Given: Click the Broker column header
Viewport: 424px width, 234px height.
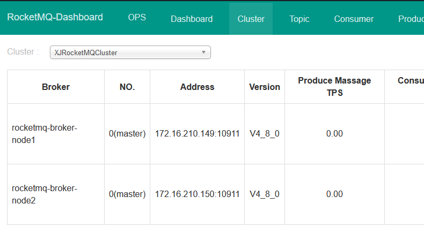Looking at the screenshot, I should click(56, 87).
